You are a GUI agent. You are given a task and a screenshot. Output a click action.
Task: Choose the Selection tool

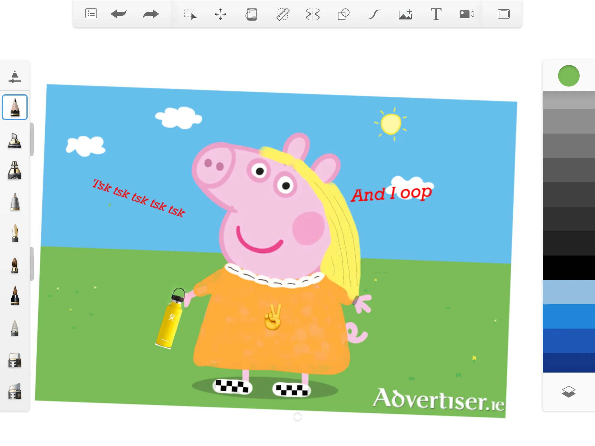pos(190,14)
